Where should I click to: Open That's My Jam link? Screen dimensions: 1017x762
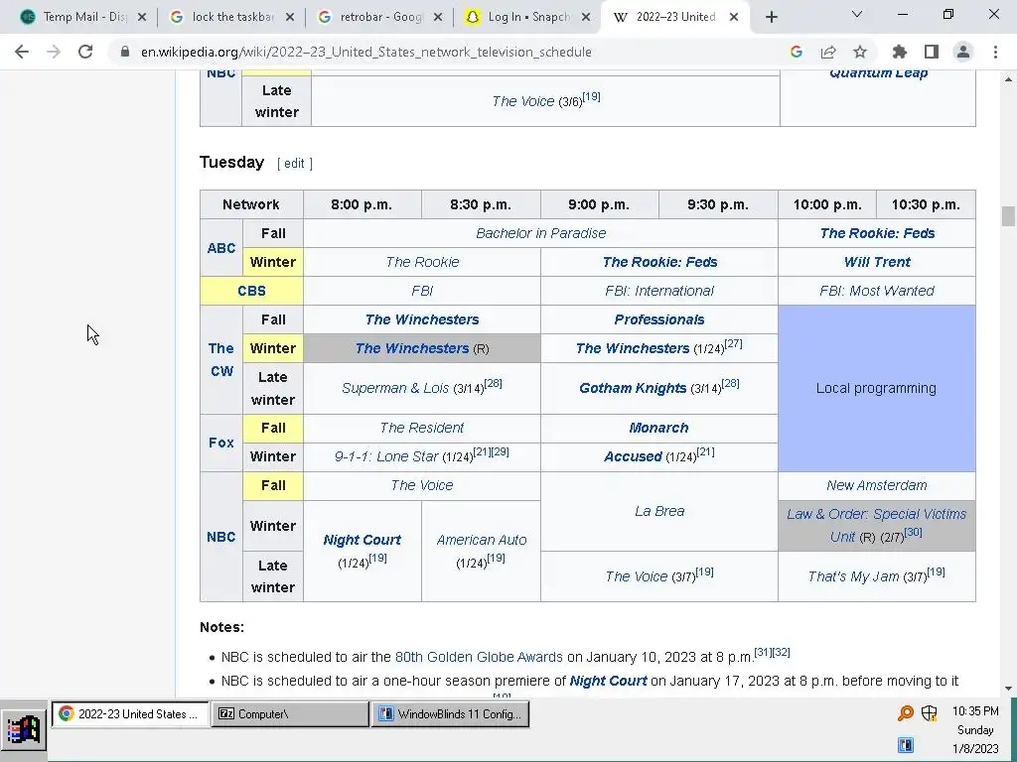[853, 576]
